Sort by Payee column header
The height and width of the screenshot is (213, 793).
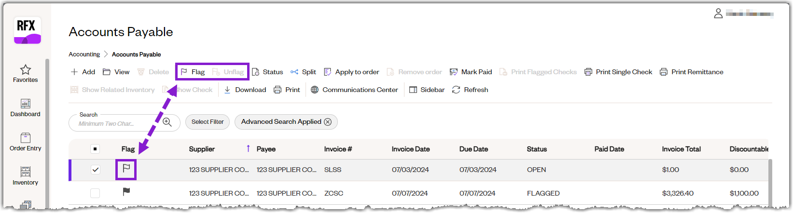pyautogui.click(x=266, y=149)
